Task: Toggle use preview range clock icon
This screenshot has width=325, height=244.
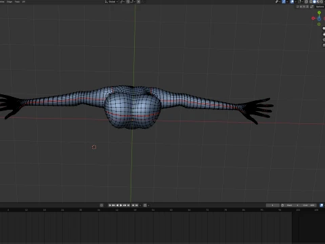Action: [x=282, y=205]
